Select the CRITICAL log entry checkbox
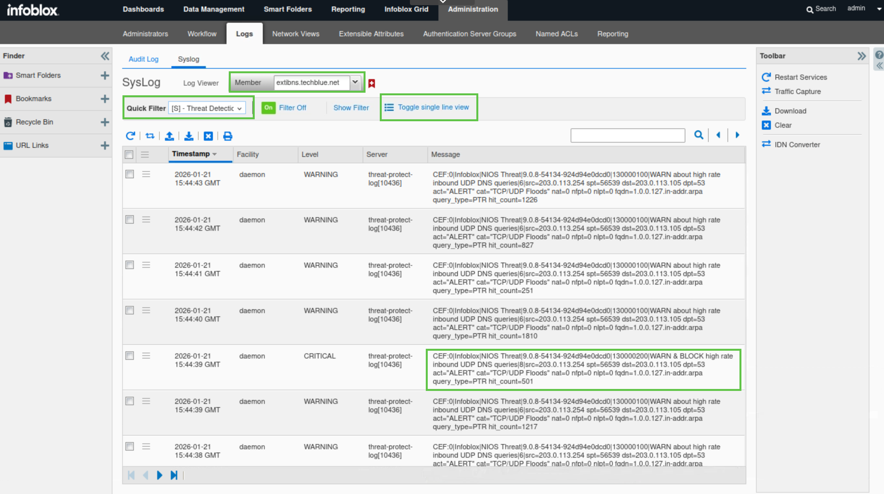This screenshot has width=884, height=494. click(x=129, y=356)
